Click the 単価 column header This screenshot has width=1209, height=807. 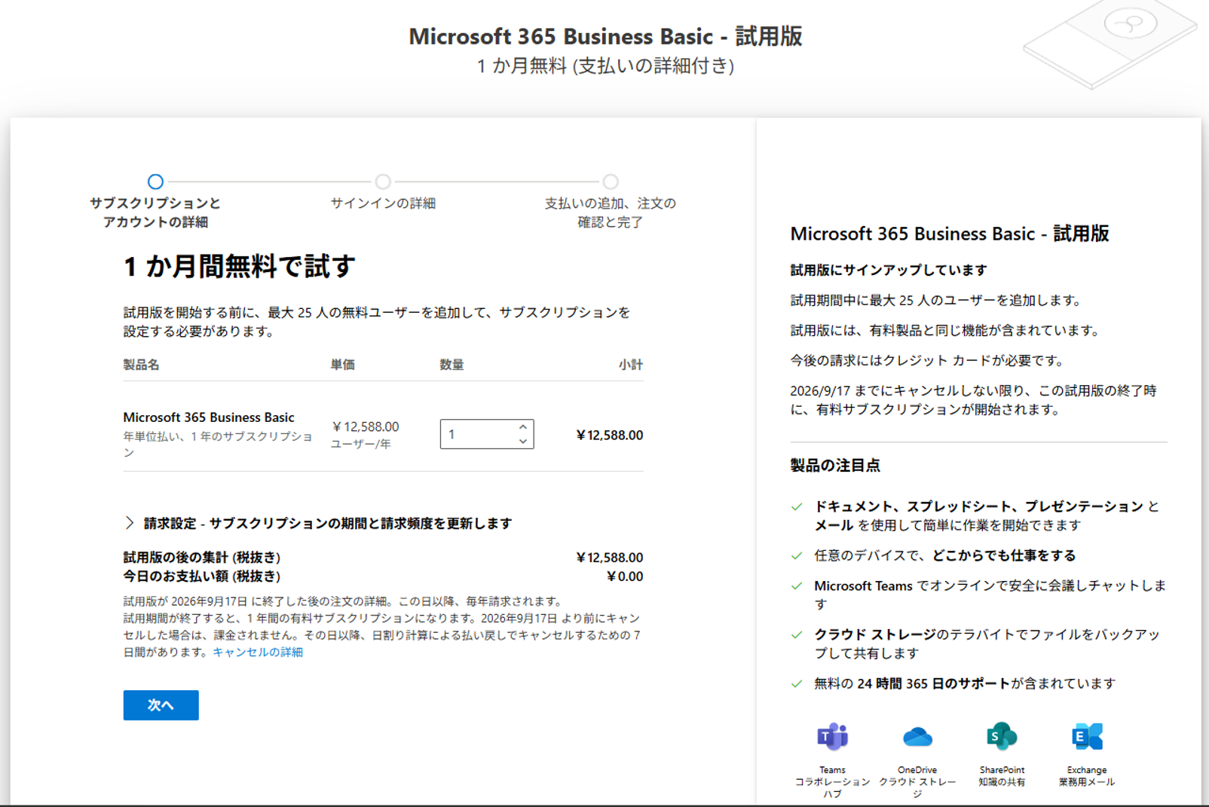click(343, 365)
